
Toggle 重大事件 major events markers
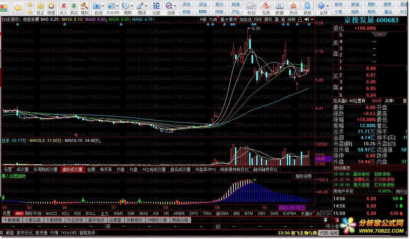229,19
